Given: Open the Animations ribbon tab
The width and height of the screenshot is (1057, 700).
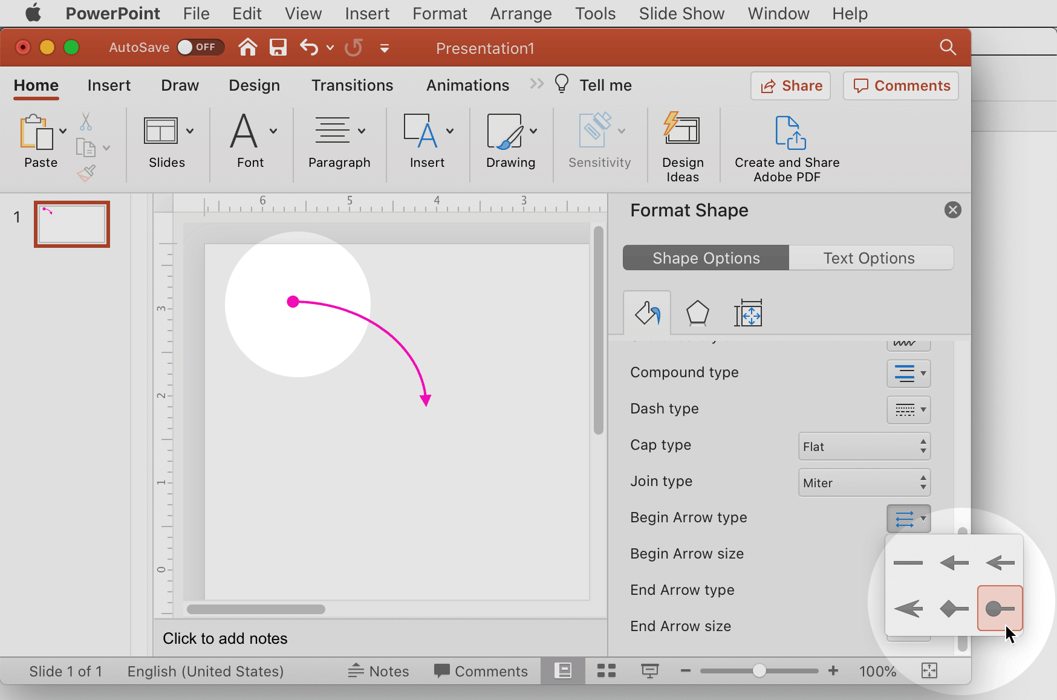Looking at the screenshot, I should tap(467, 85).
